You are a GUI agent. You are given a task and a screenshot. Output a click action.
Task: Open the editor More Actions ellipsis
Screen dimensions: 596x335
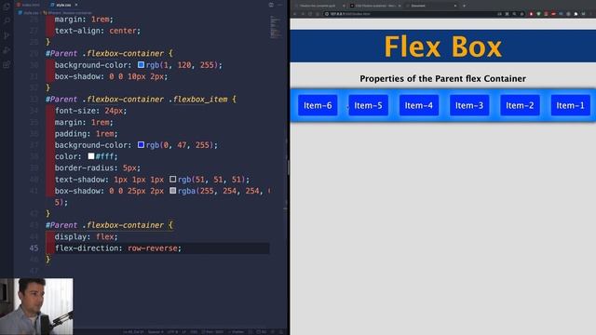click(x=280, y=5)
